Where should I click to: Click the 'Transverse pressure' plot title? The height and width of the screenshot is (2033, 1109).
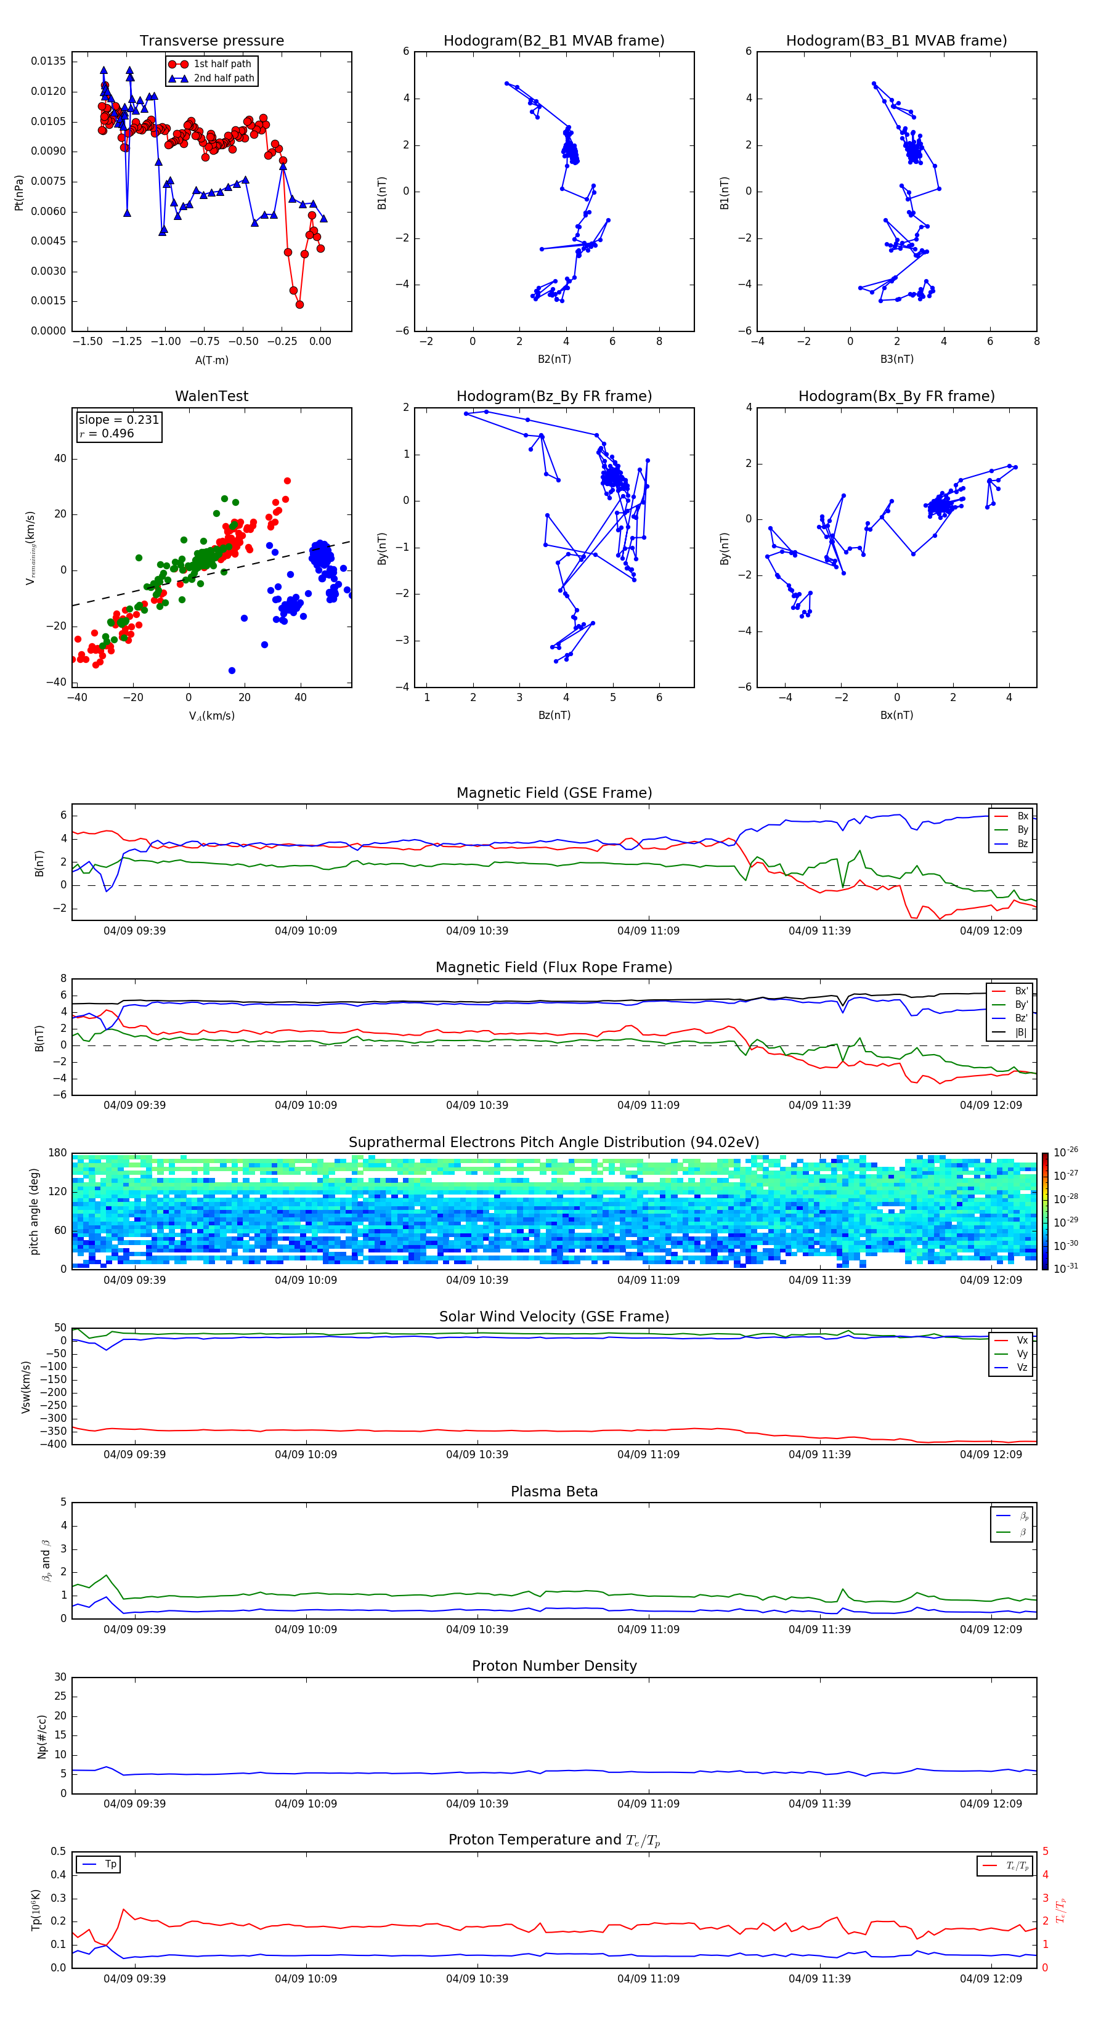point(211,41)
